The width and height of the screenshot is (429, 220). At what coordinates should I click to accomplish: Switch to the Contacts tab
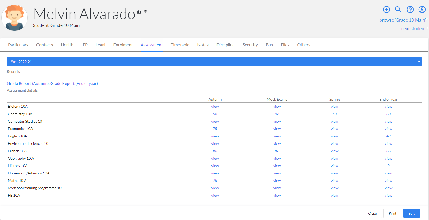pos(44,45)
